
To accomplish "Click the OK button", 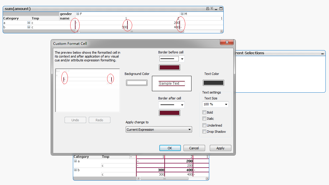I will coord(170,148).
